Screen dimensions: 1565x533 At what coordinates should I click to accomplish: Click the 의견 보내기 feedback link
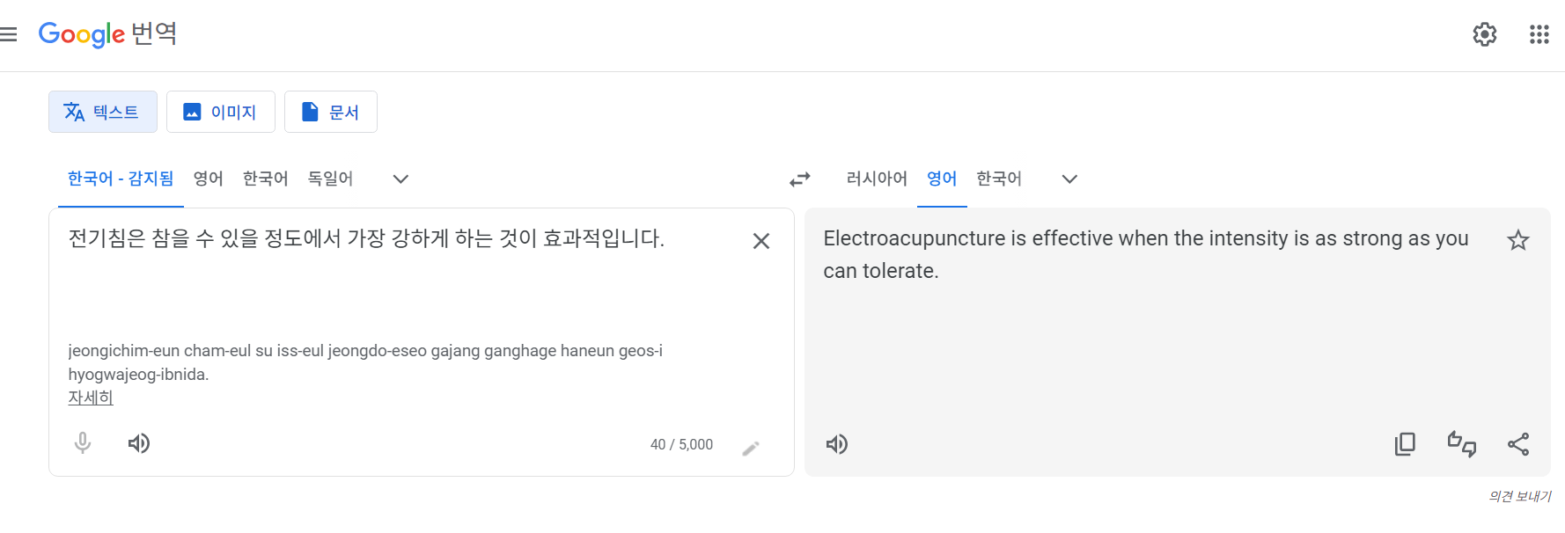(x=1519, y=497)
